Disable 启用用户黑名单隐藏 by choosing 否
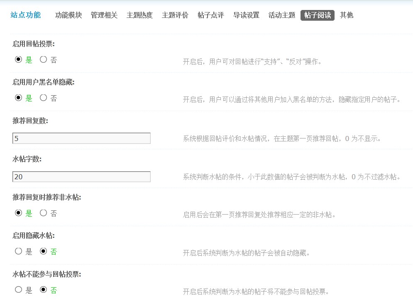 pos(43,98)
